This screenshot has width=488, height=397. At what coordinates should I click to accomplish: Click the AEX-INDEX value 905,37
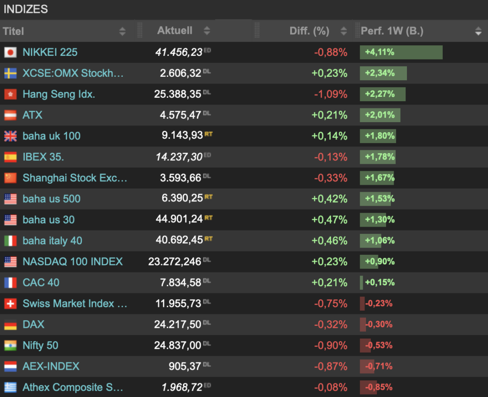tap(185, 366)
